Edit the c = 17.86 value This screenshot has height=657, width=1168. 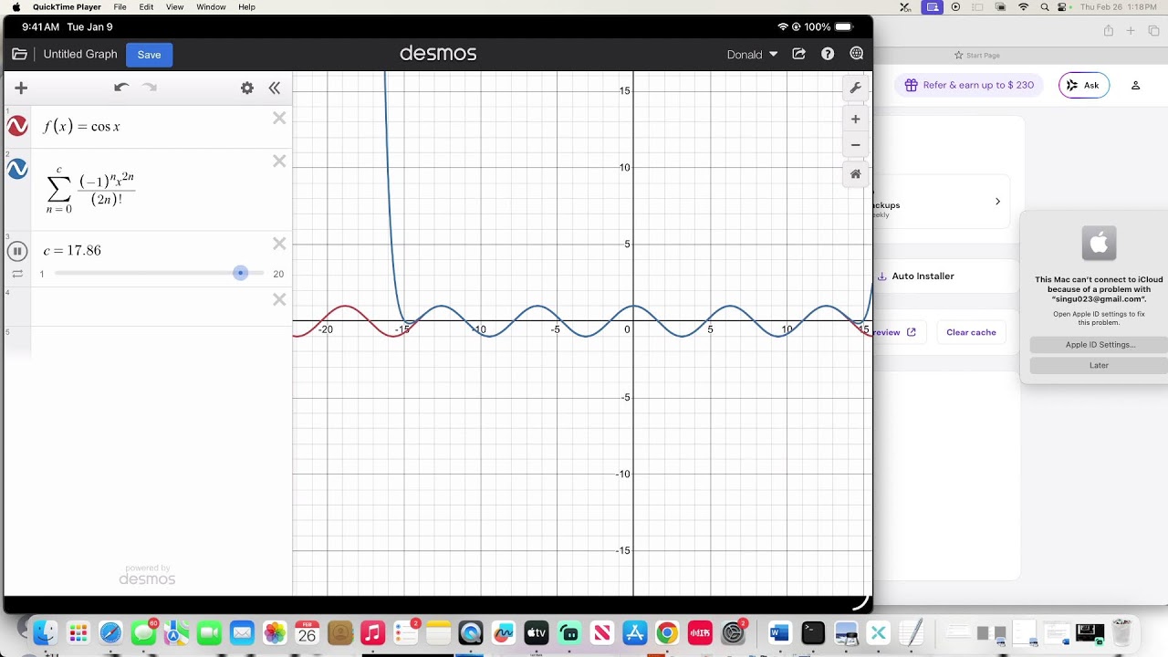click(72, 251)
